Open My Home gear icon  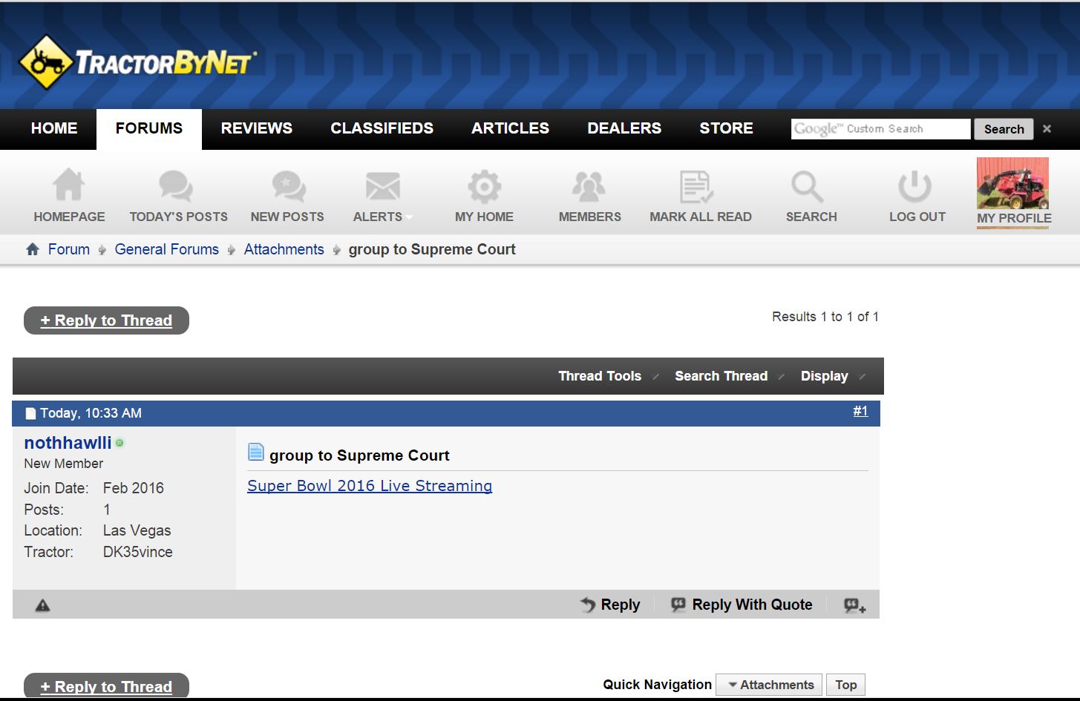pos(484,185)
